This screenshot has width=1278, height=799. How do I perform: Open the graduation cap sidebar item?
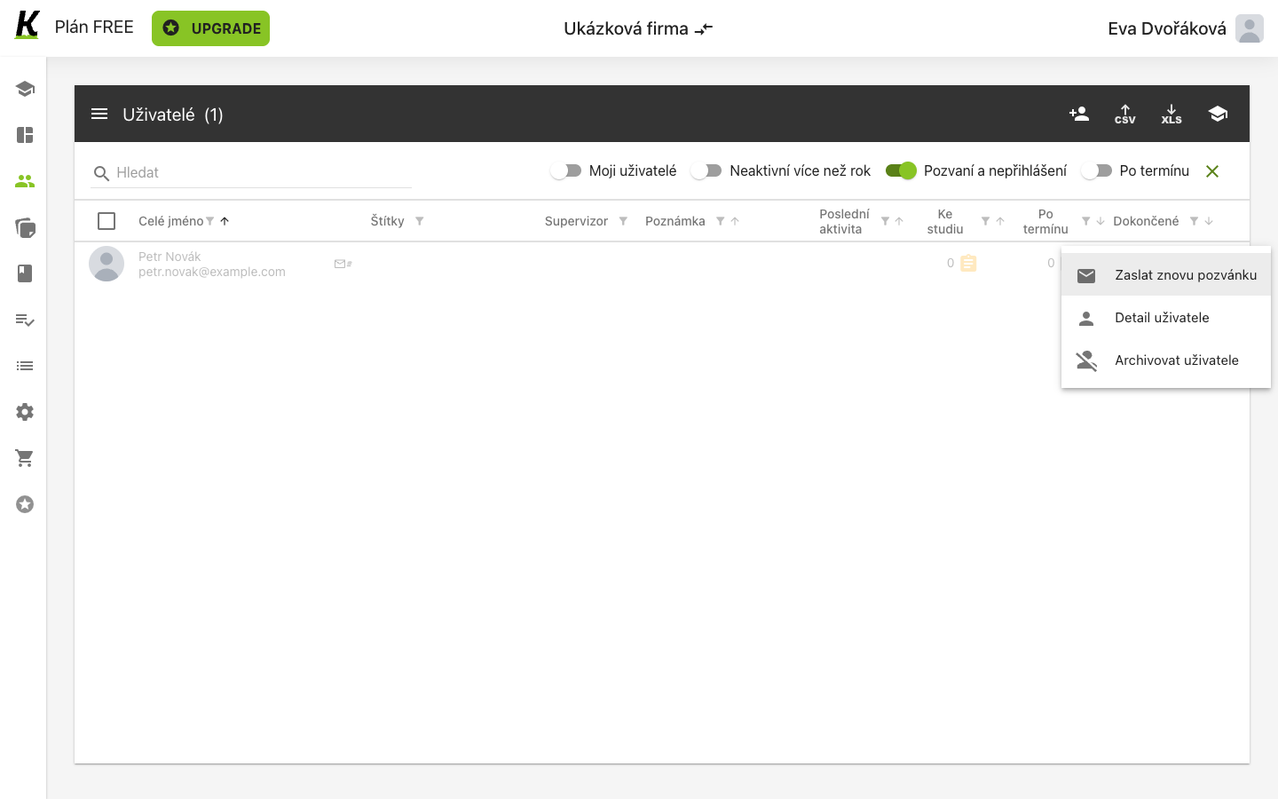tap(25, 89)
